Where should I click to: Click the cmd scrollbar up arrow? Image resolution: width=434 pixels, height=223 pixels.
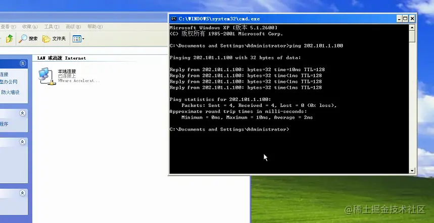click(412, 27)
